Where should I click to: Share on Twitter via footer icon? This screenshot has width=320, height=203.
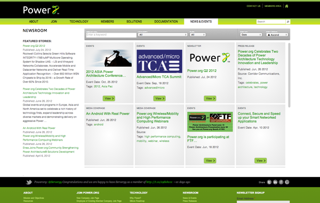(x=269, y=182)
